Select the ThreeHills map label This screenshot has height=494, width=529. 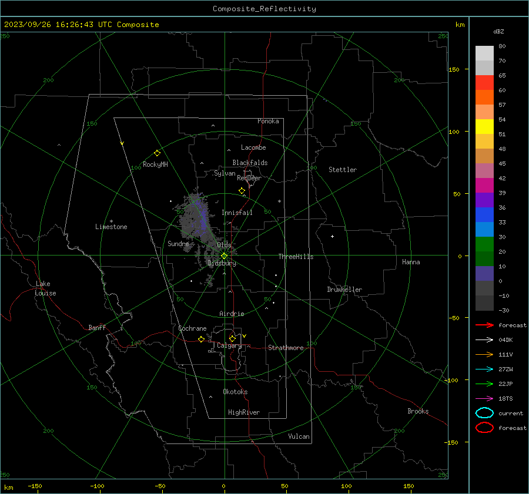pos(296,257)
